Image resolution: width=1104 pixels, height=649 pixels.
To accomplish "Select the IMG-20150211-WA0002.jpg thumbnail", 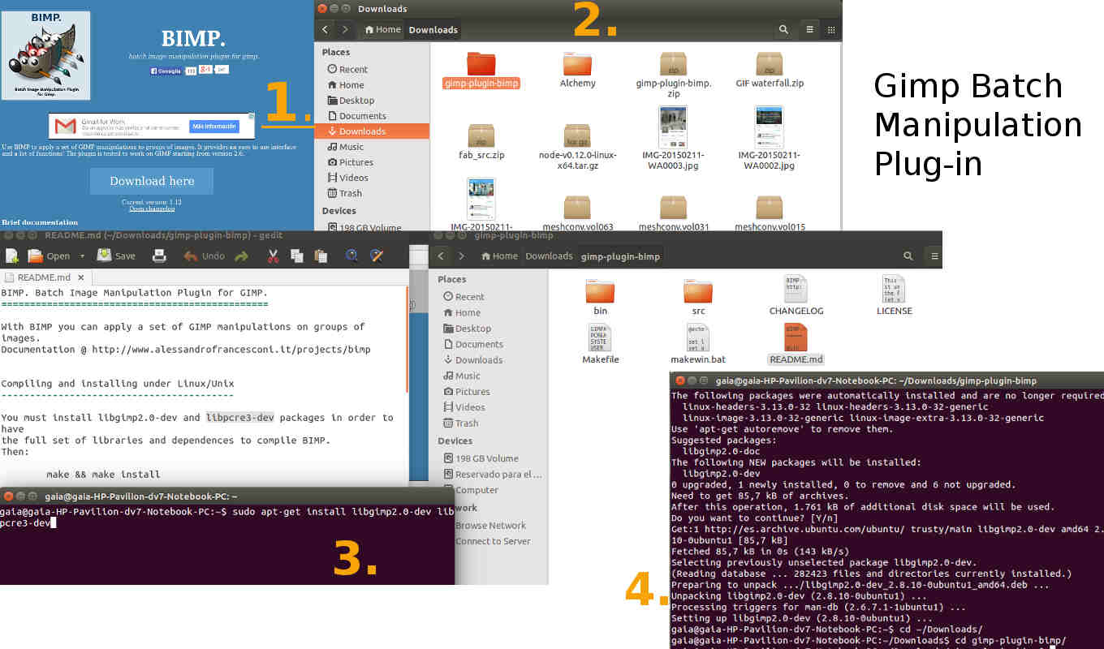I will click(x=769, y=139).
